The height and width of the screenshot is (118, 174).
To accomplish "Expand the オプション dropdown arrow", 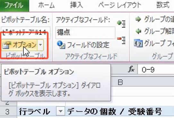I will pos(40,45).
